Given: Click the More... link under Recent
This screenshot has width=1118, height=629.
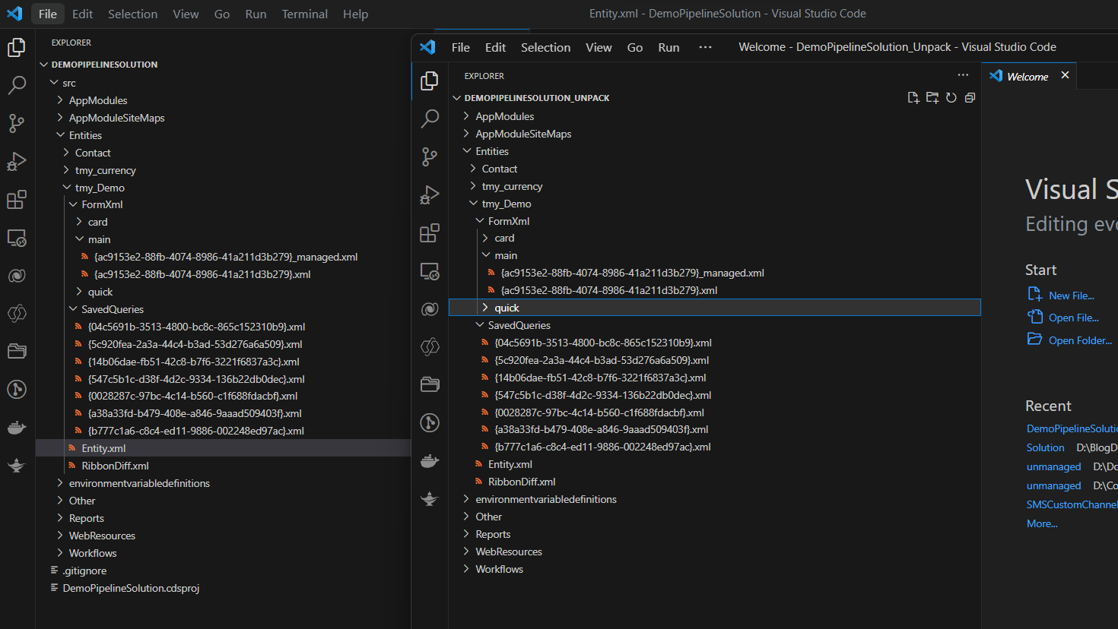Looking at the screenshot, I should (1042, 523).
